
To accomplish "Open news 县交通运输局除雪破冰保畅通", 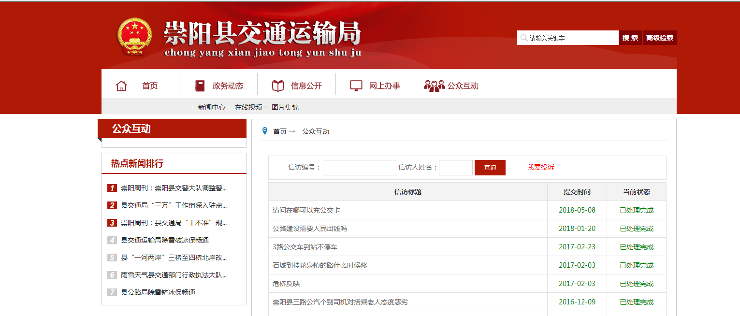I will coord(165,240).
